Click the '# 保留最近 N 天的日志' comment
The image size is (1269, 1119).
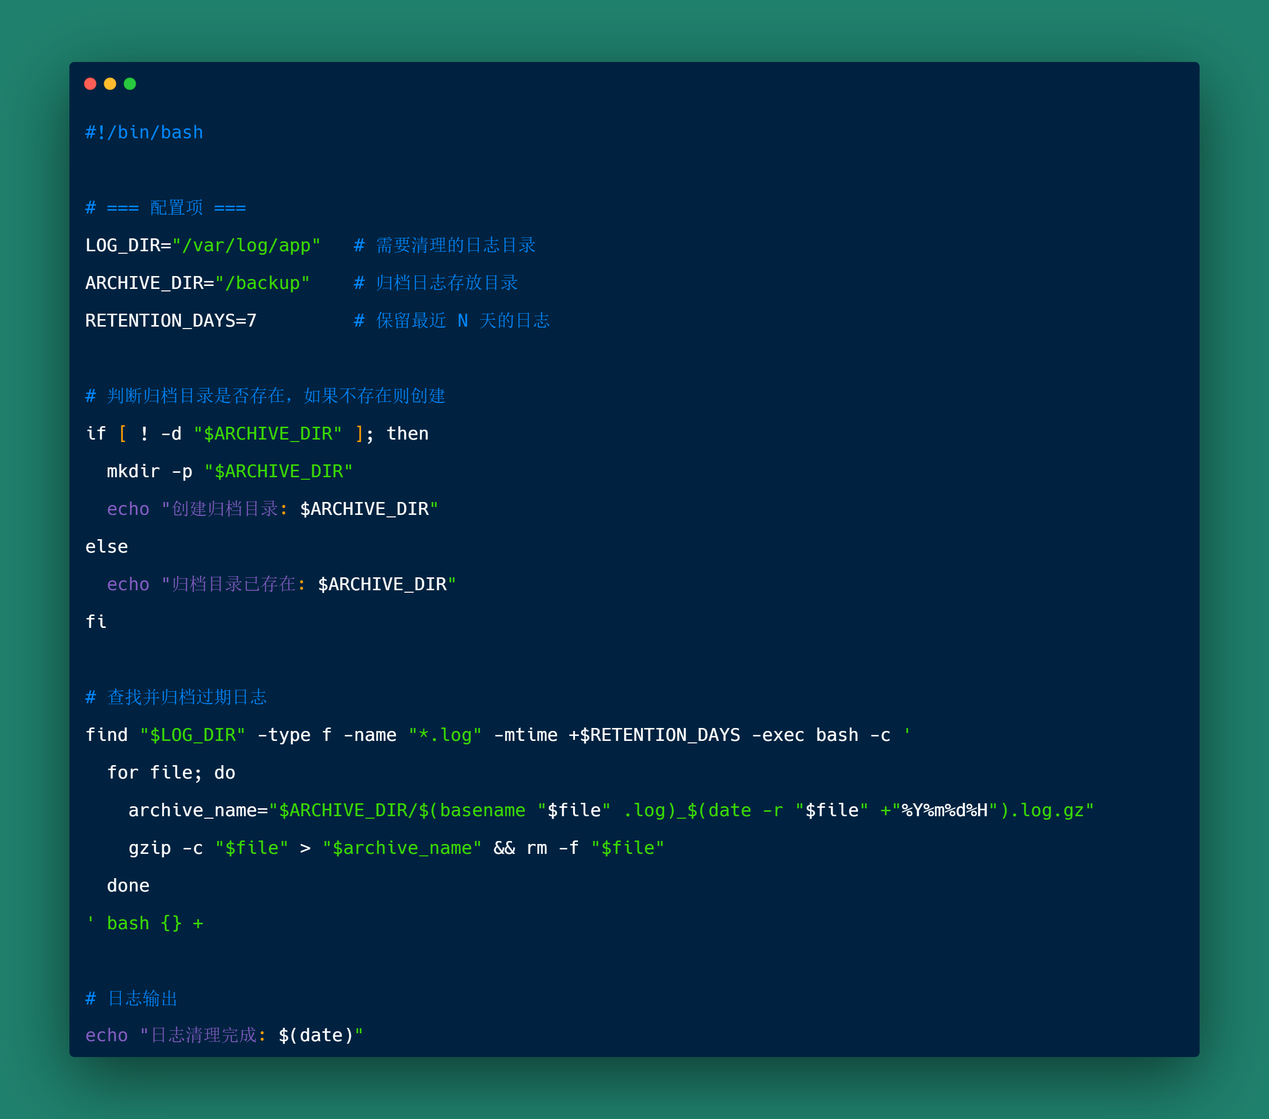[452, 321]
